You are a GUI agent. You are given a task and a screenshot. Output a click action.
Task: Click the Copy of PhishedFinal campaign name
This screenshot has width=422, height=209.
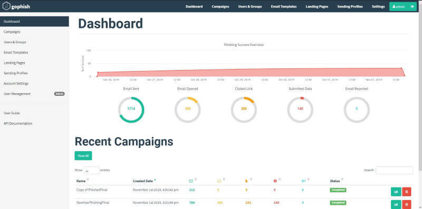pyautogui.click(x=92, y=190)
